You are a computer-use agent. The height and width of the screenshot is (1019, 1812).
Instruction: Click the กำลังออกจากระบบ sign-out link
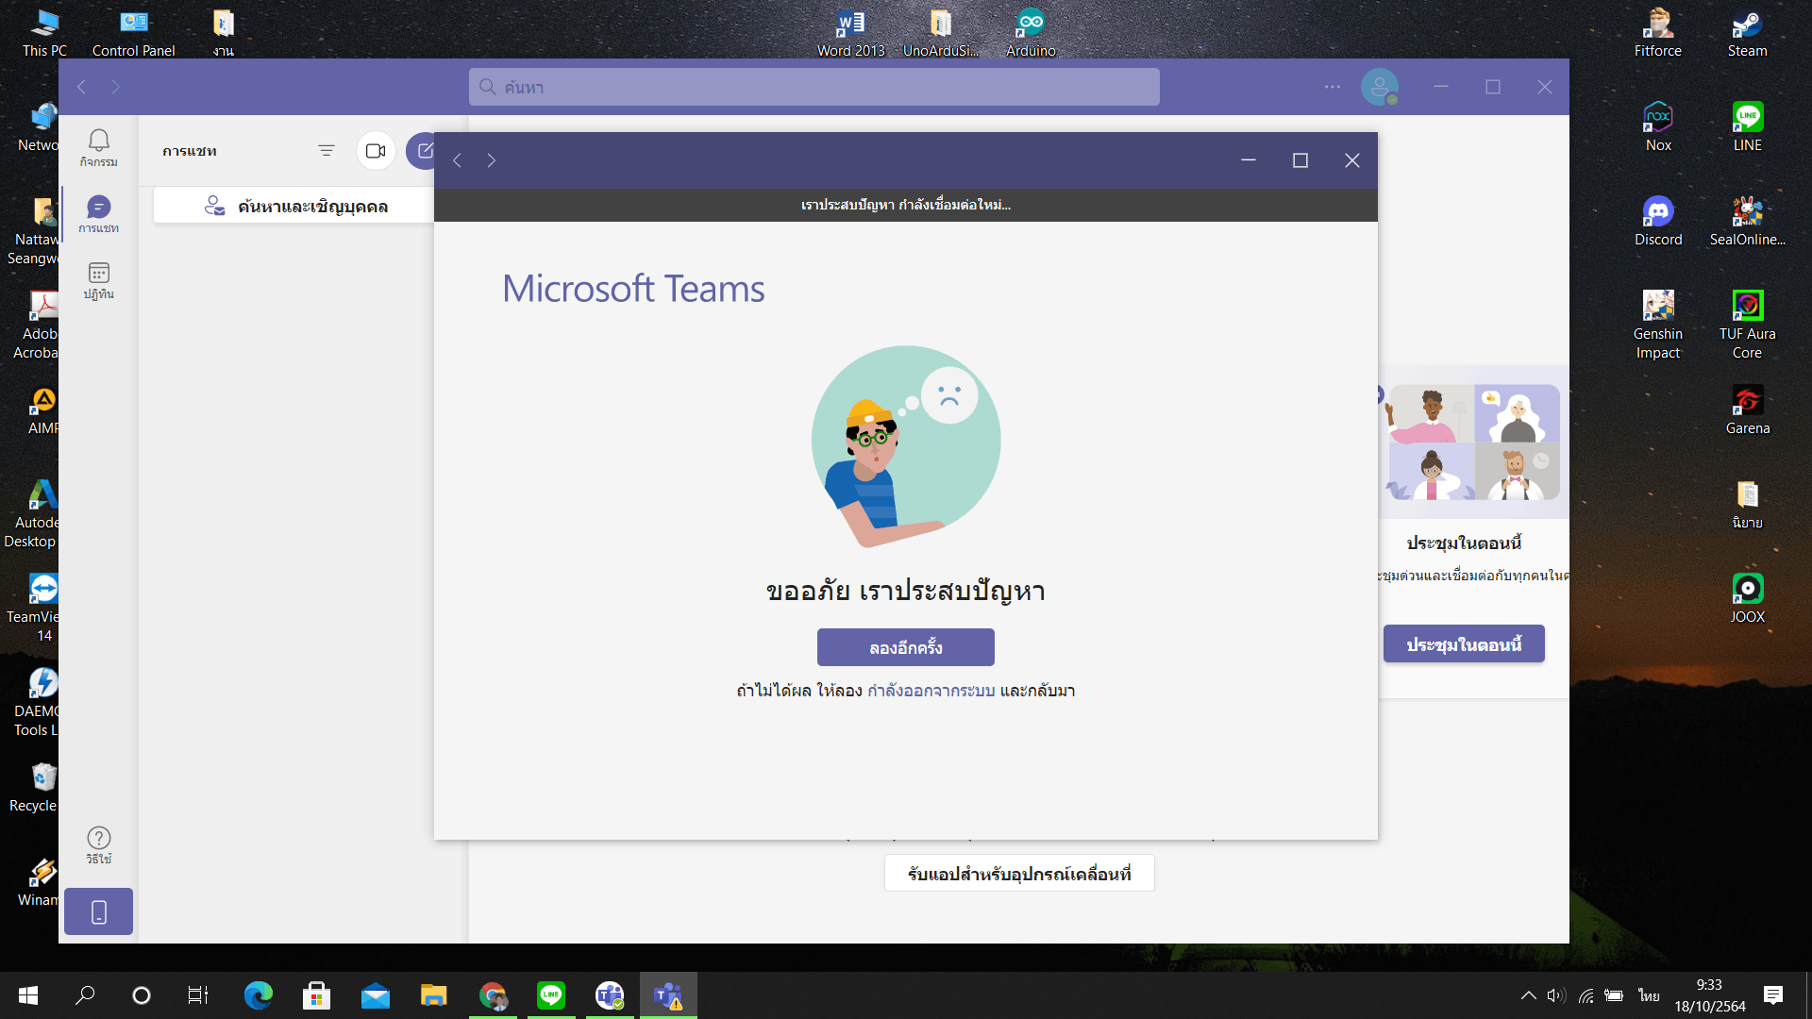click(x=931, y=691)
